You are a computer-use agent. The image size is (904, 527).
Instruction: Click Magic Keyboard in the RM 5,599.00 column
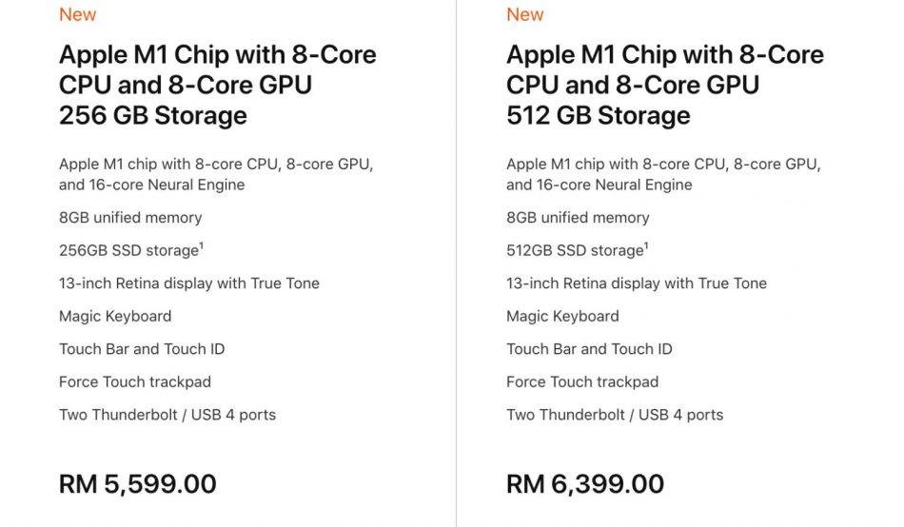click(115, 316)
